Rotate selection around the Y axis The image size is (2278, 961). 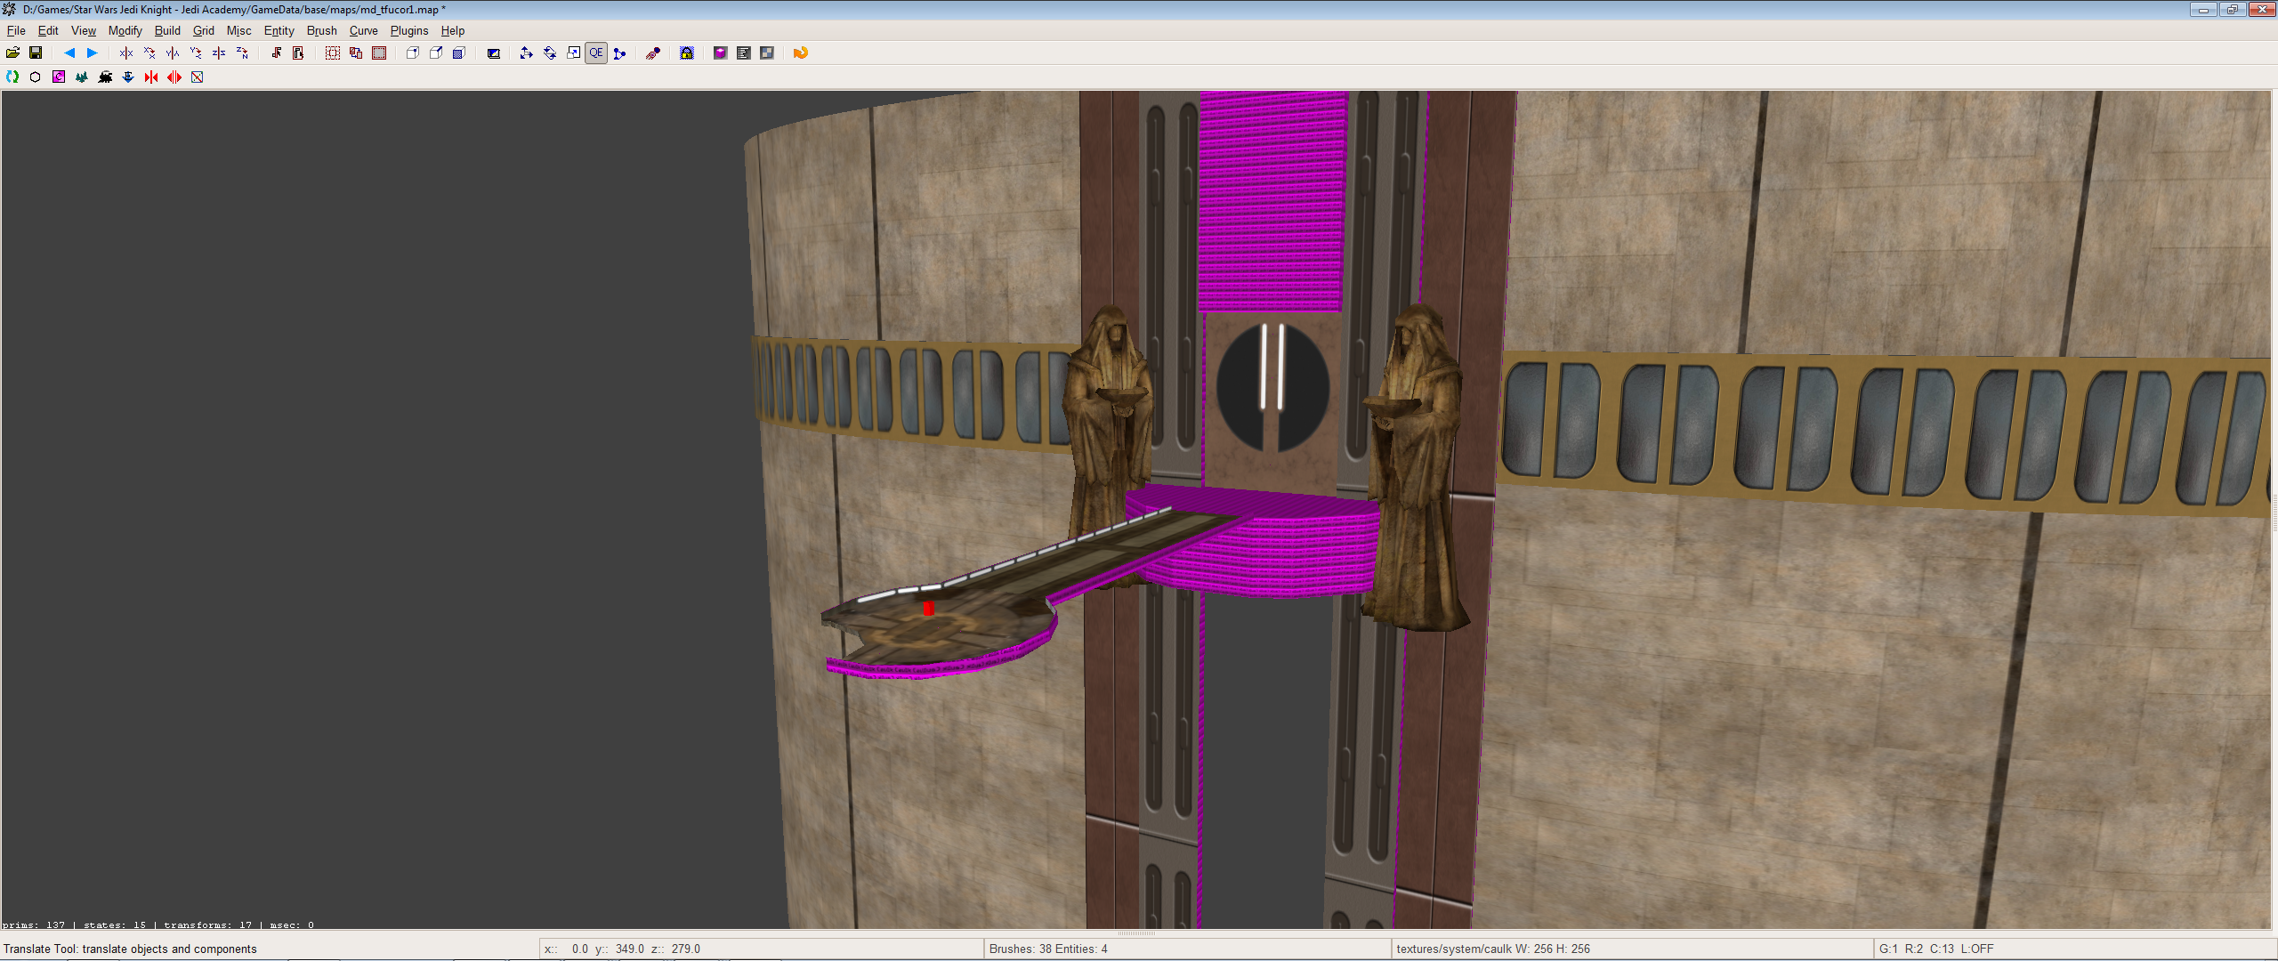point(196,53)
